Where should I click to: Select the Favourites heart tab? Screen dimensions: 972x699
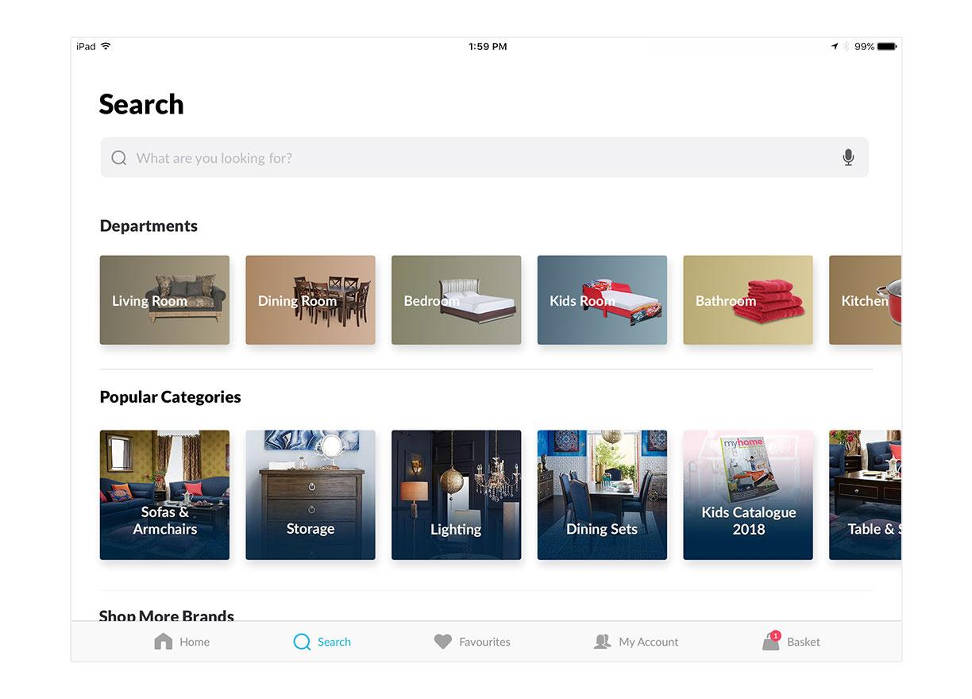(x=472, y=642)
